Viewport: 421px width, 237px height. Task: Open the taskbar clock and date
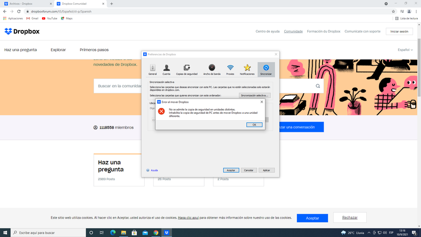click(402, 233)
